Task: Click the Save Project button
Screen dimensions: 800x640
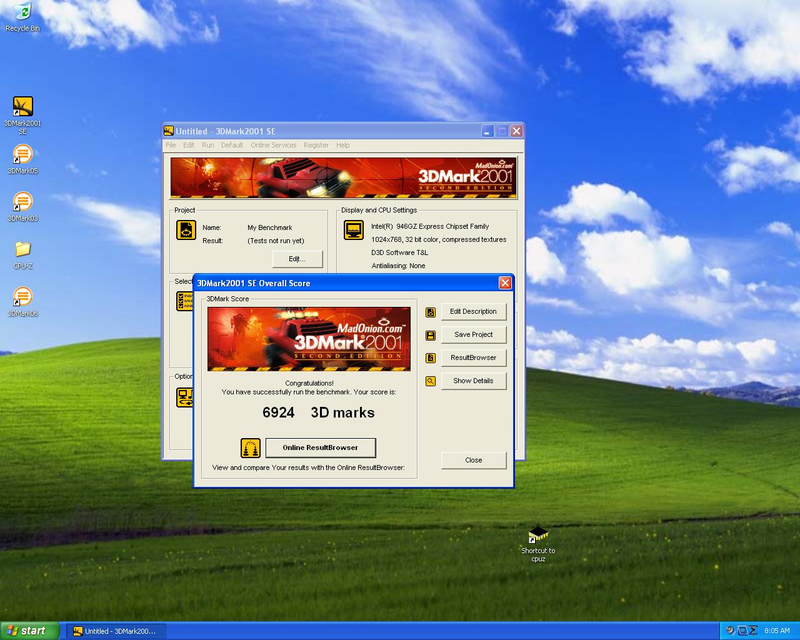Action: point(474,335)
